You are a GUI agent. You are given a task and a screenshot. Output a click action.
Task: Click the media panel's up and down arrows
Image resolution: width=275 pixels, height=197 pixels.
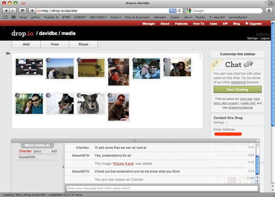200,56
